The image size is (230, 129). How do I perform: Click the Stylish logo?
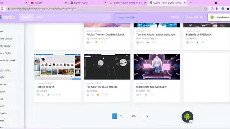8,17
